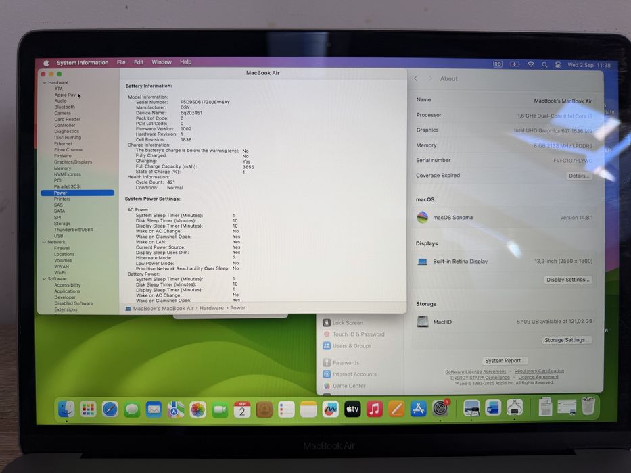The width and height of the screenshot is (631, 473).
Task: Select Applications under Software in sidebar
Action: pos(67,291)
